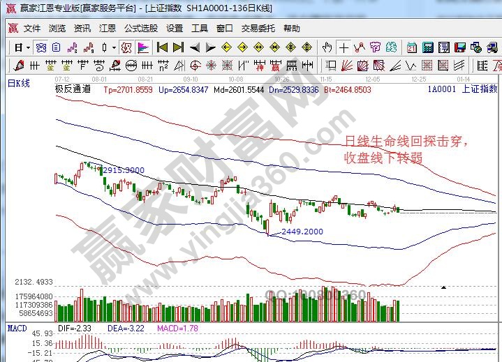502x362 pixels.
Task: Click the 2449.2000 low price marker
Action: tap(302, 231)
